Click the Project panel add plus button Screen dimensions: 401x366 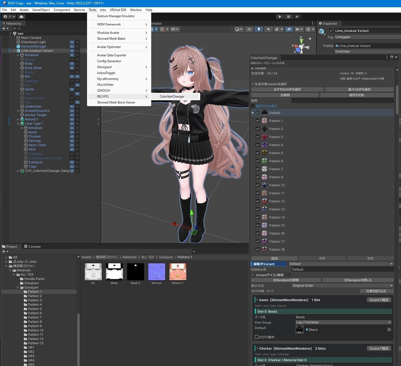4,251
